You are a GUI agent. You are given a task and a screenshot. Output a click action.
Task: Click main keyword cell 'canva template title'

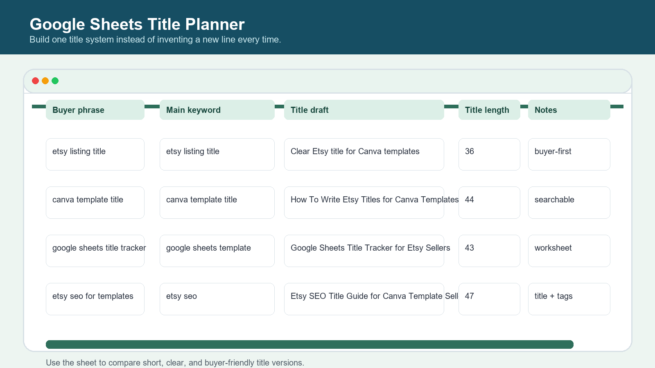217,202
